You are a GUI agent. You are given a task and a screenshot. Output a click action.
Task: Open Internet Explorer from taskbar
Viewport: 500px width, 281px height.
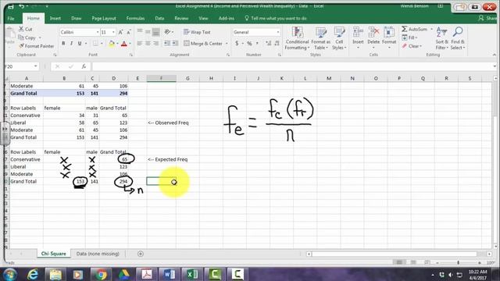[x=33, y=274]
